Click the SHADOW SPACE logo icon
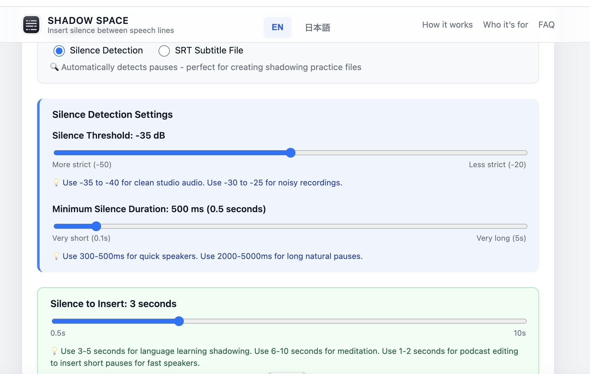590x374 pixels. 31,25
